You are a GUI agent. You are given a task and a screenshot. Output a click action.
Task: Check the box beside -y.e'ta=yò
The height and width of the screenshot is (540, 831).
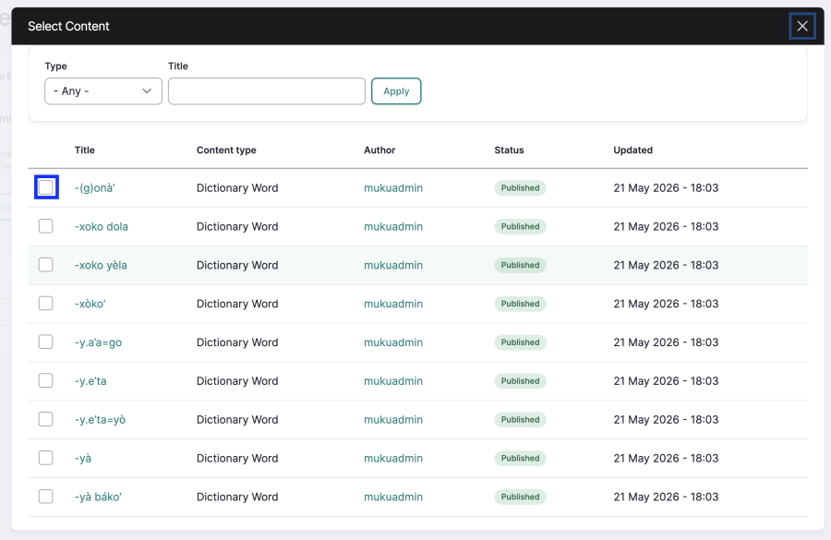(x=46, y=419)
